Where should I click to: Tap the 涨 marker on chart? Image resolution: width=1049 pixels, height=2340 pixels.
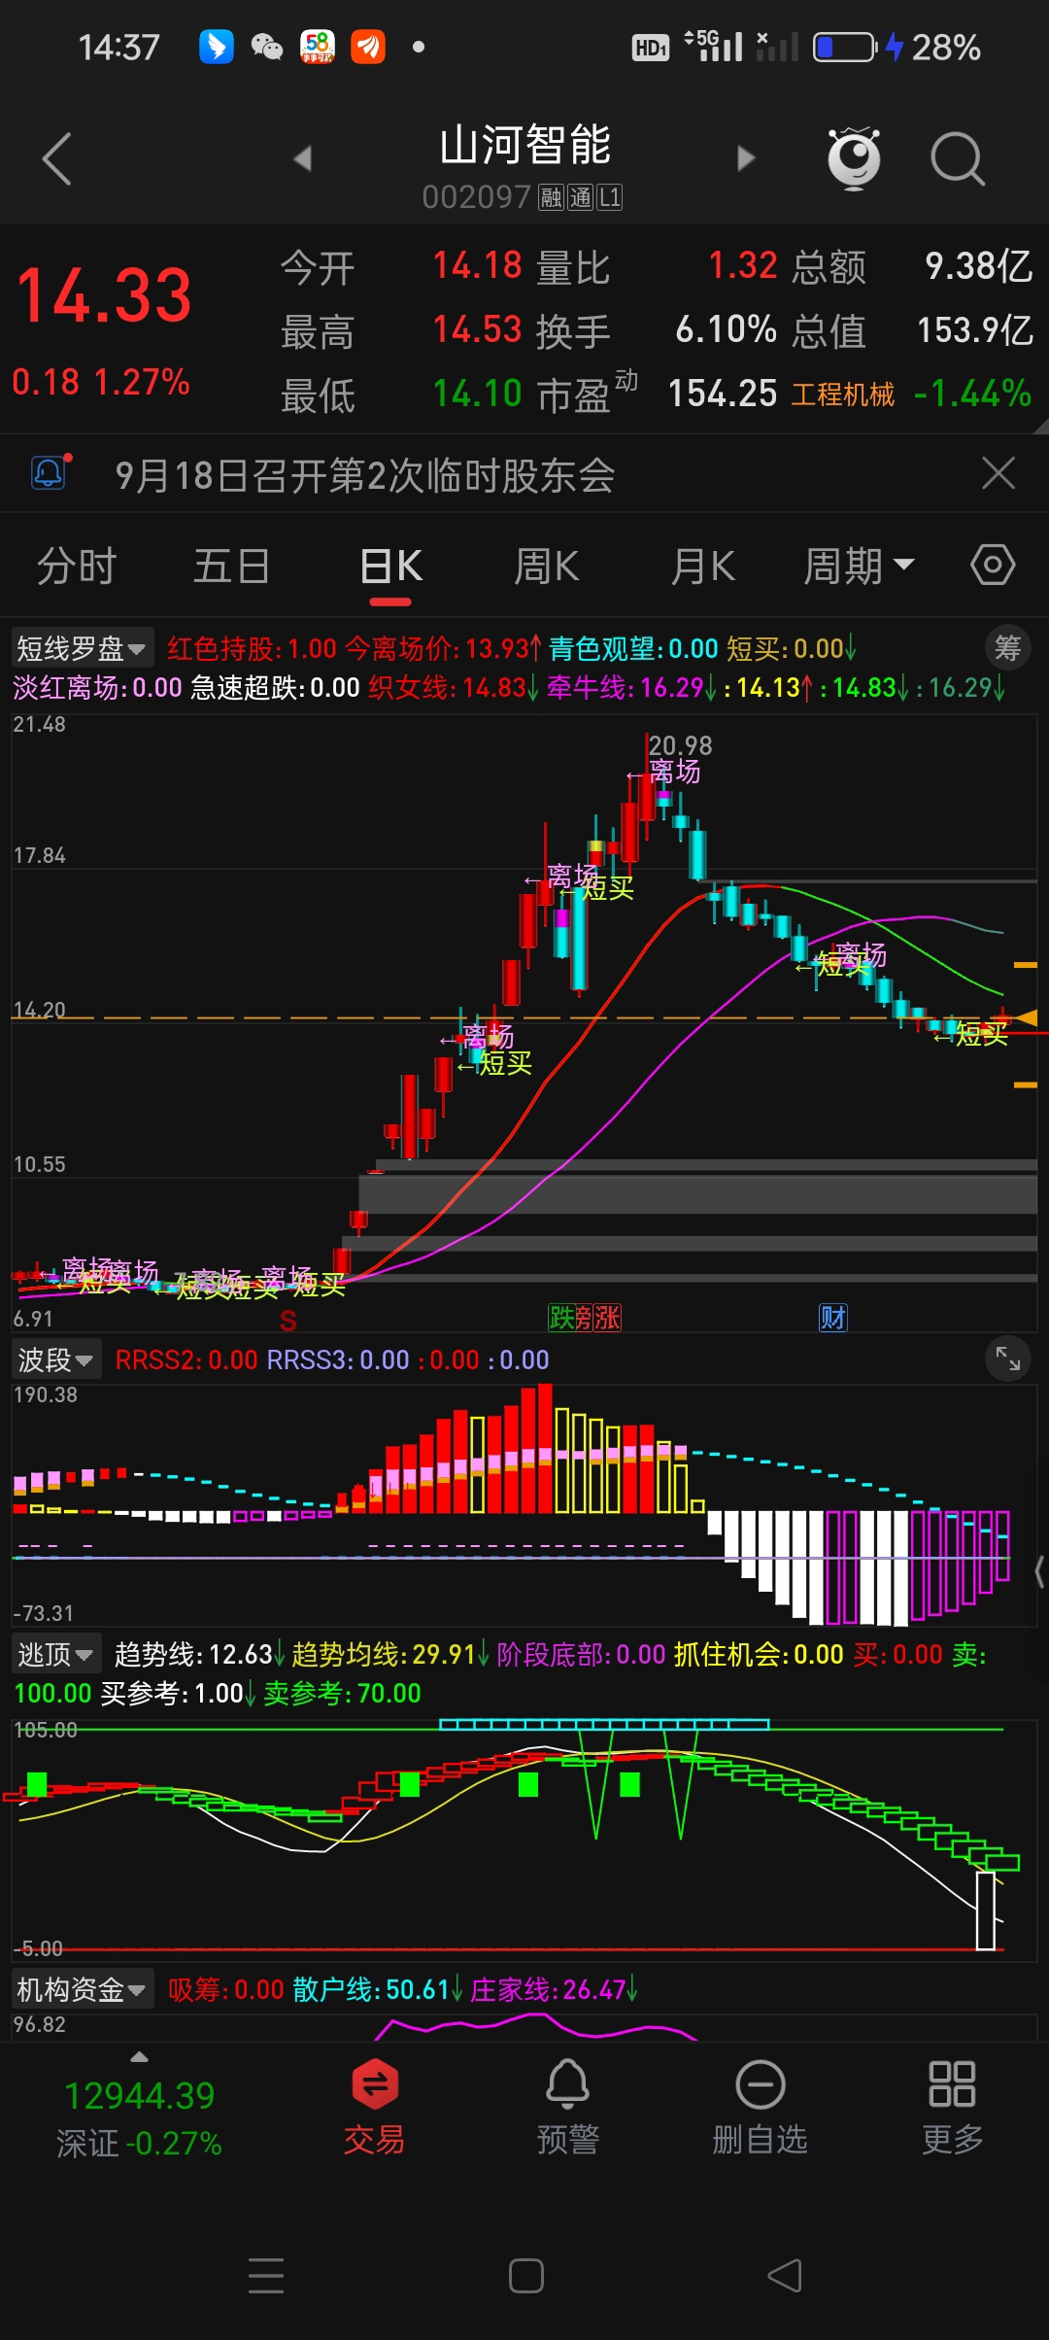coord(608,1318)
